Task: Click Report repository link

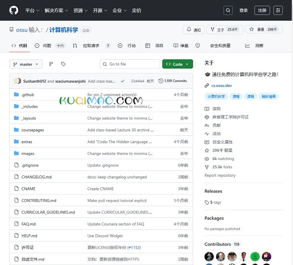Action: (x=220, y=175)
